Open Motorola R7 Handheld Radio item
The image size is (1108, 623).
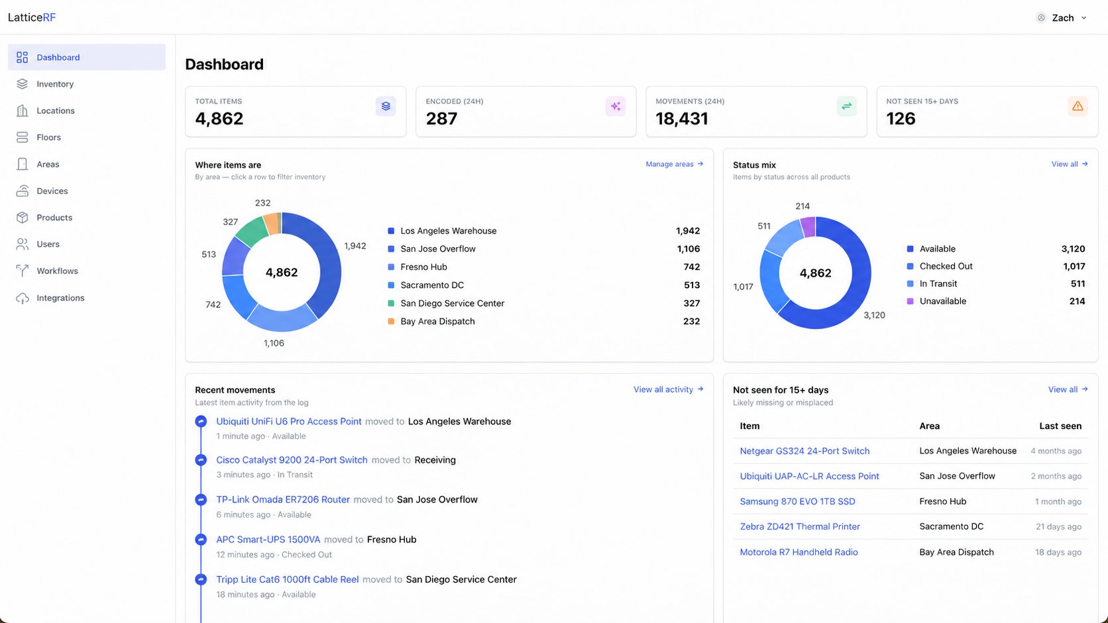(x=799, y=552)
